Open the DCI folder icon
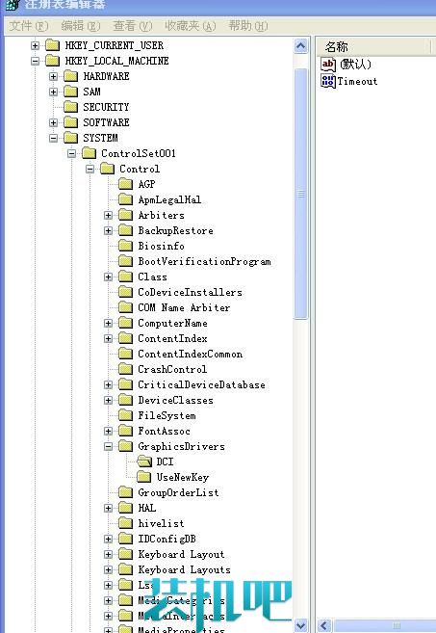This screenshot has width=436, height=633. click(144, 462)
